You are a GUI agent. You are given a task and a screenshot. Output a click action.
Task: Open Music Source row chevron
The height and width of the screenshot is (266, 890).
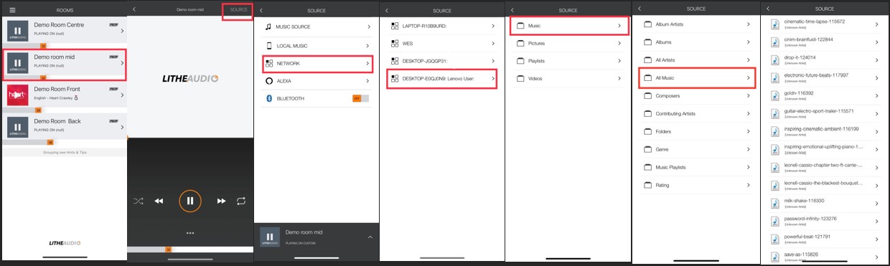(x=368, y=27)
